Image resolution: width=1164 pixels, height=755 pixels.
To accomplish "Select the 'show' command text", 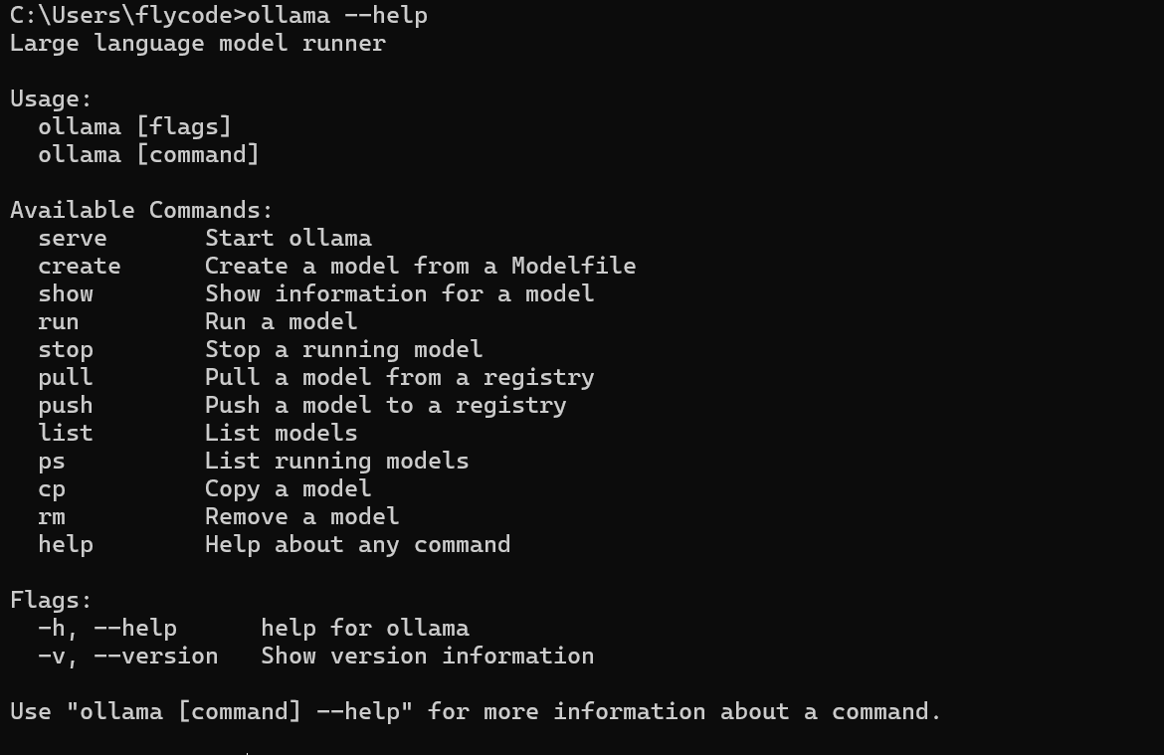I will [x=66, y=293].
